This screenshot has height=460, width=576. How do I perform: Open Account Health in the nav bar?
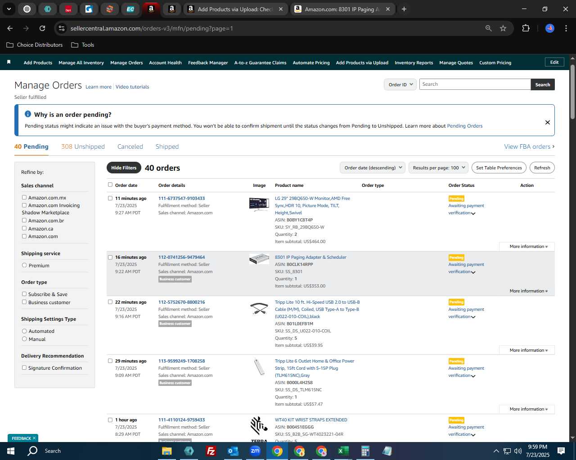click(165, 63)
